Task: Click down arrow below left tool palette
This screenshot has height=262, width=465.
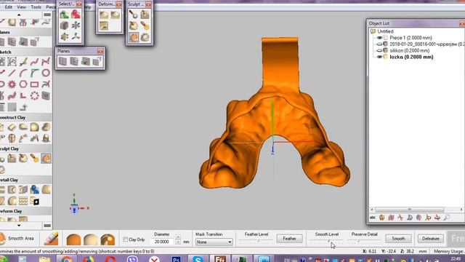Action: [x=19, y=226]
